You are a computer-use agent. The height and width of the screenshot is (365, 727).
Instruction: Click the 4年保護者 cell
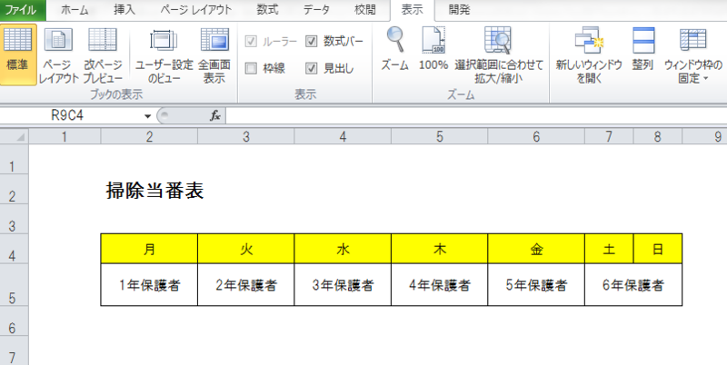coord(439,285)
